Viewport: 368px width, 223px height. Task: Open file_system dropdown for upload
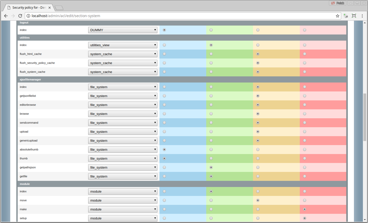(x=123, y=132)
